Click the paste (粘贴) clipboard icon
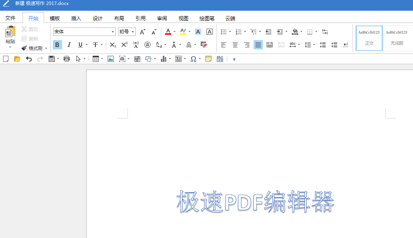The width and height of the screenshot is (413, 238). (10, 32)
